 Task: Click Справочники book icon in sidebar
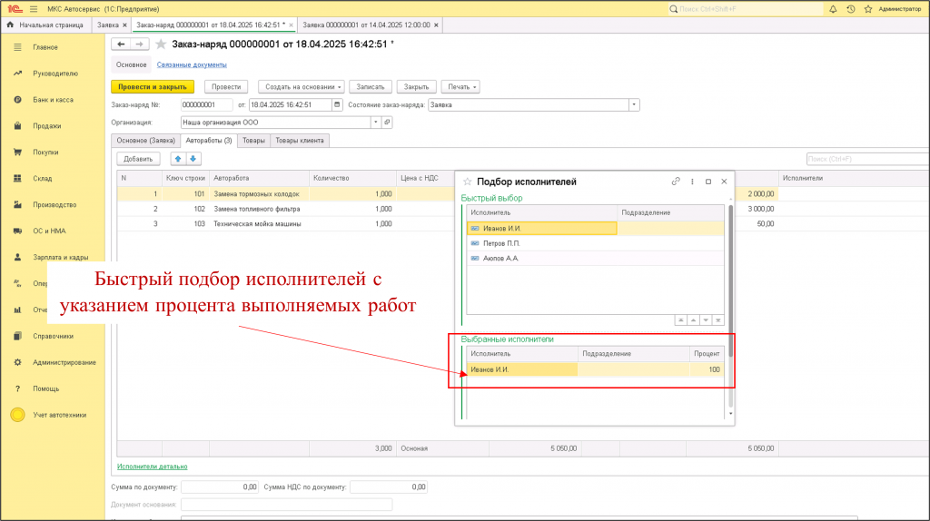click(x=18, y=336)
